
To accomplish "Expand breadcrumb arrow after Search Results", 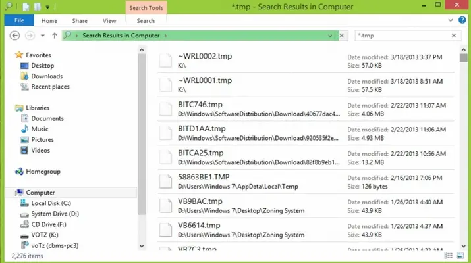I will 165,36.
